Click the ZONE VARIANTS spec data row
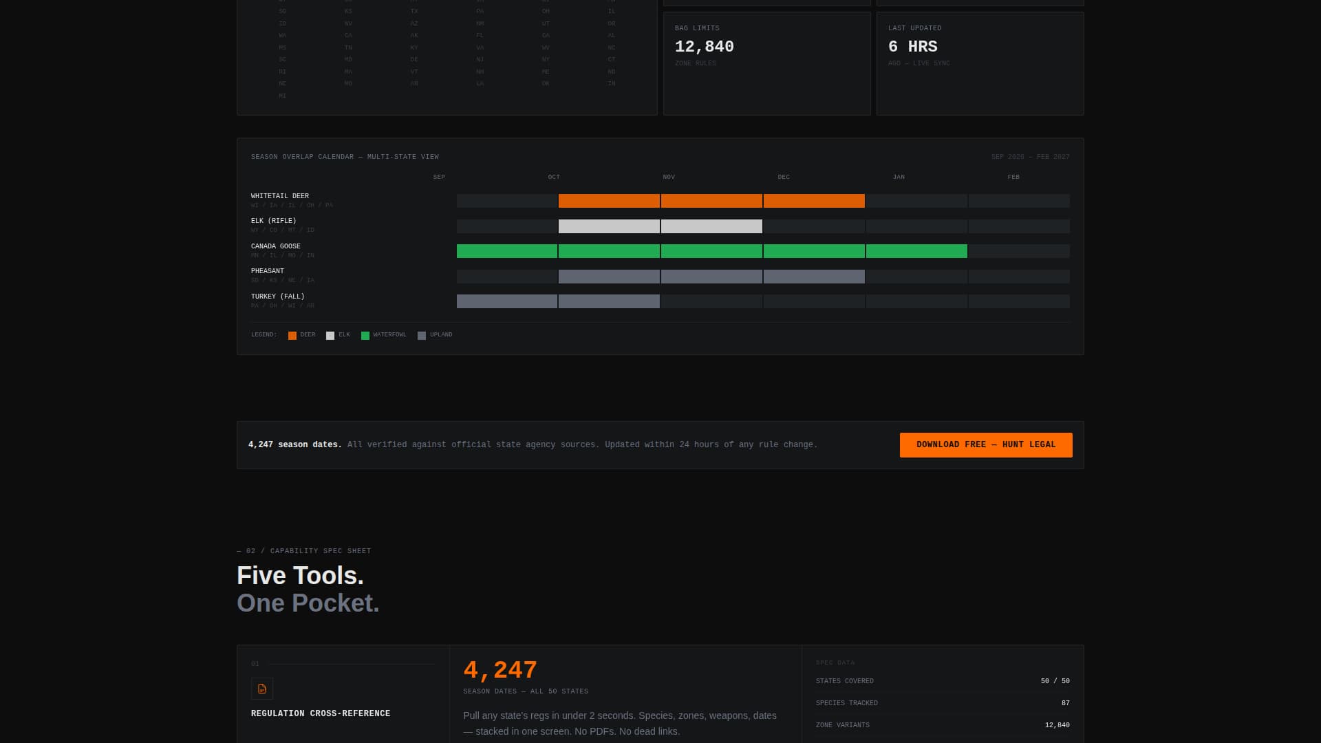The height and width of the screenshot is (743, 1321). (943, 724)
